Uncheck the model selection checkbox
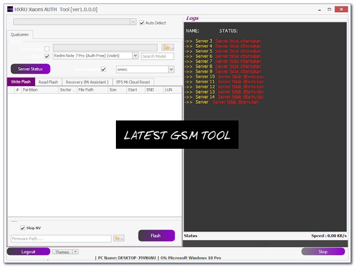The image size is (355, 267). (x=47, y=56)
